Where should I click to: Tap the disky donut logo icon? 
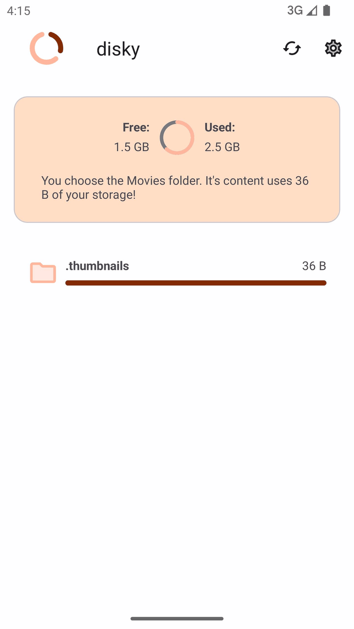pyautogui.click(x=46, y=48)
